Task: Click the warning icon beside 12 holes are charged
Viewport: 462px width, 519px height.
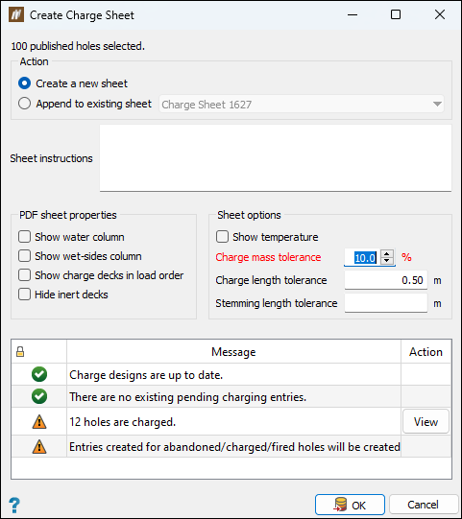Action: (39, 422)
